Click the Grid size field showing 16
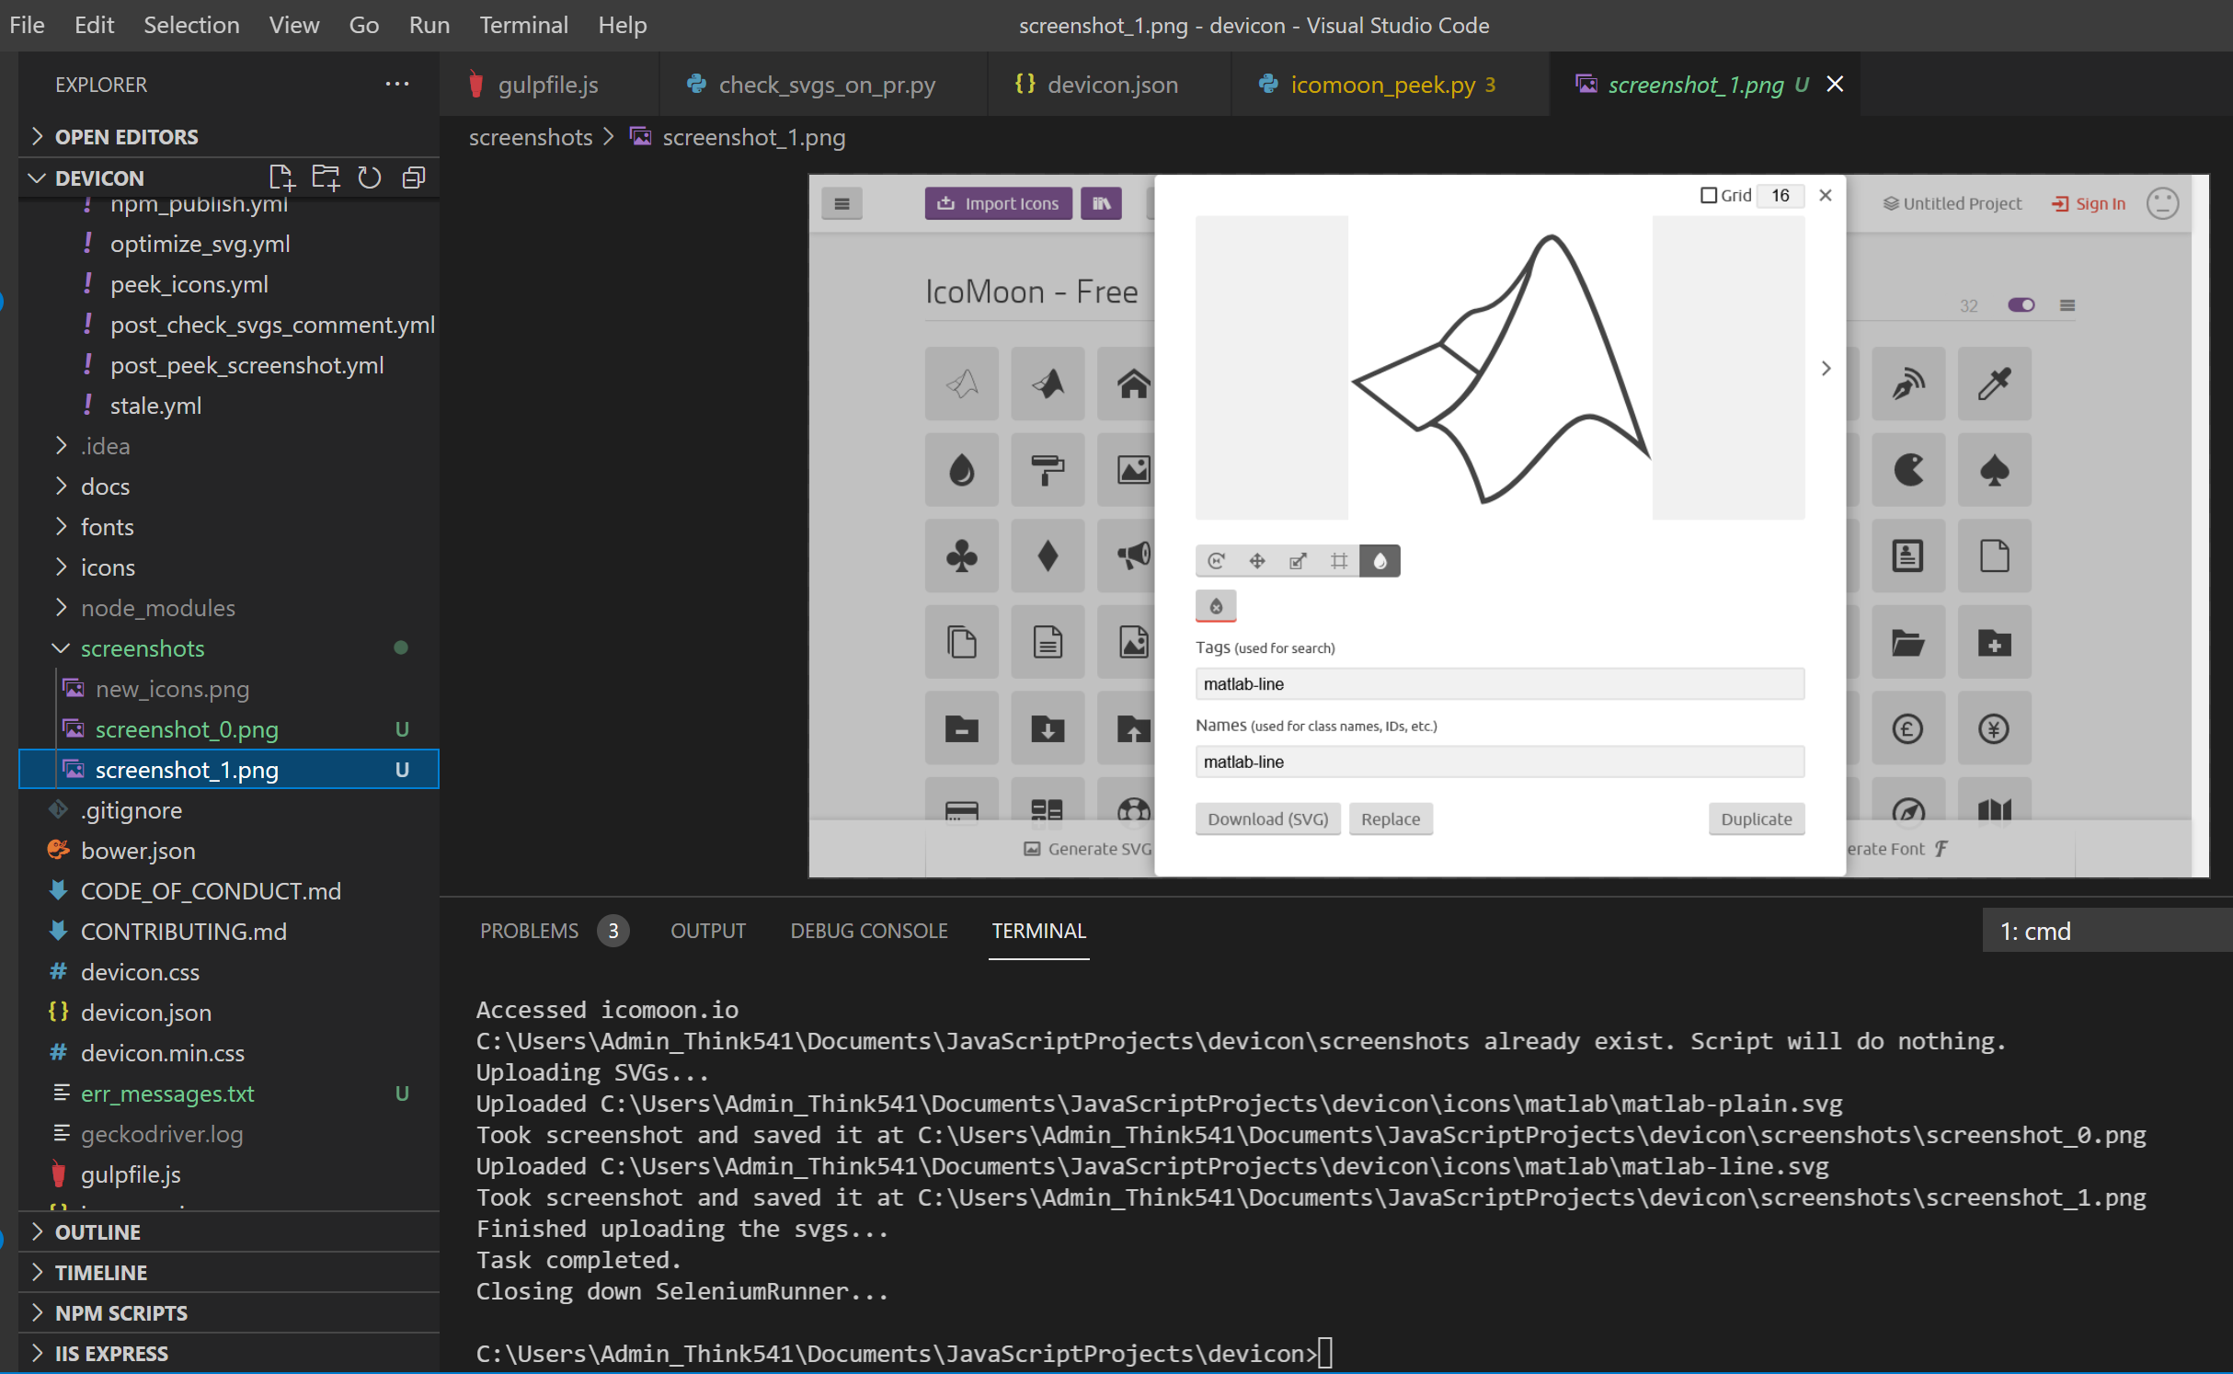2233x1374 pixels. tap(1781, 195)
